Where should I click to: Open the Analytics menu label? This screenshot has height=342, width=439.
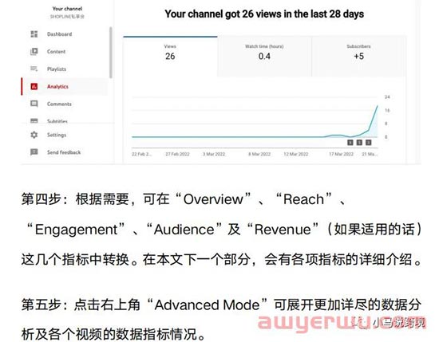[x=57, y=87]
